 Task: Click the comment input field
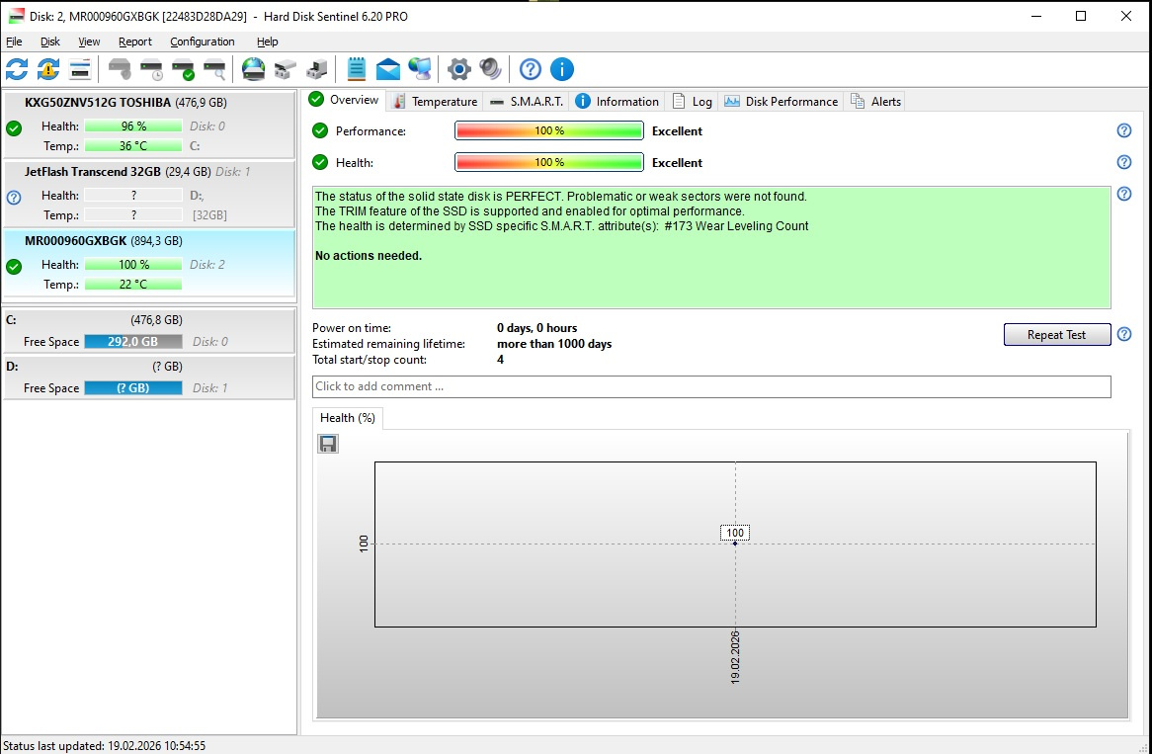click(x=711, y=386)
